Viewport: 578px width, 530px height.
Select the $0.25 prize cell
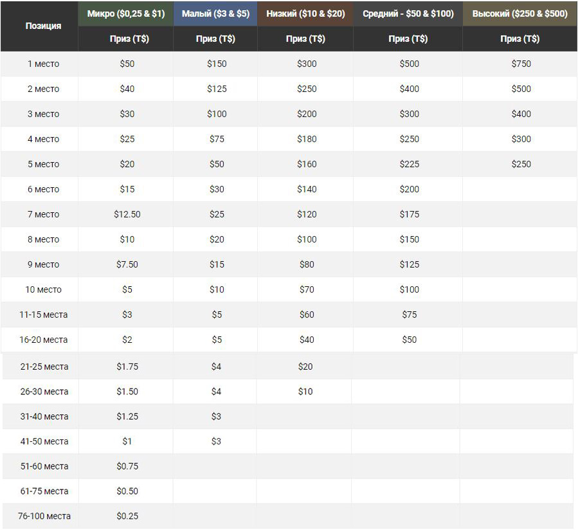pos(127,516)
